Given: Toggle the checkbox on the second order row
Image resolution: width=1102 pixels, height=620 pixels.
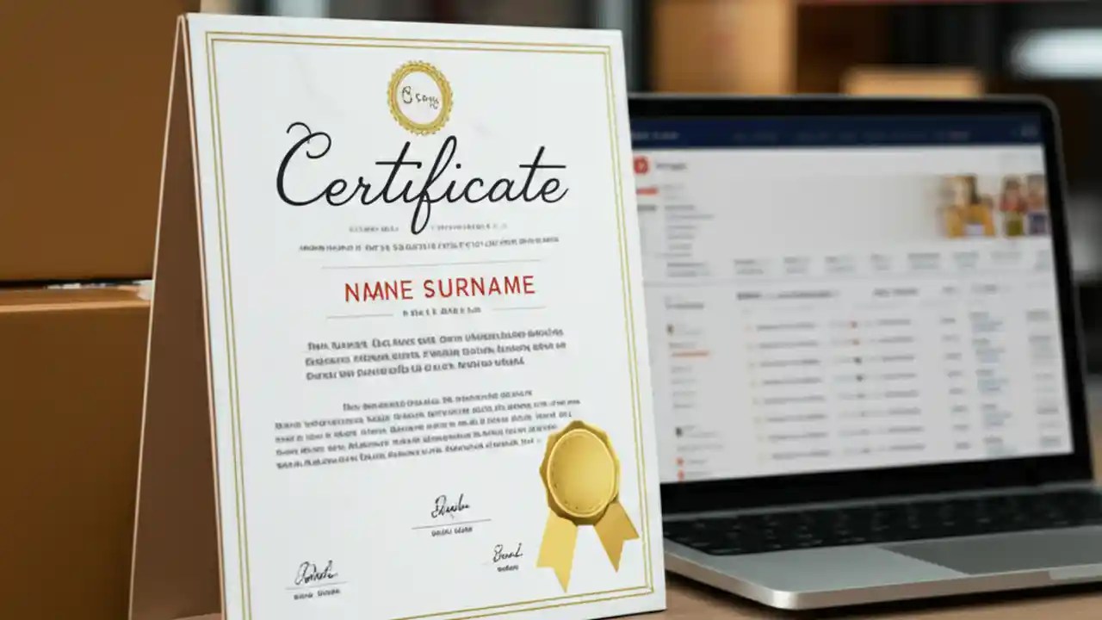Looking at the screenshot, I should click(752, 344).
